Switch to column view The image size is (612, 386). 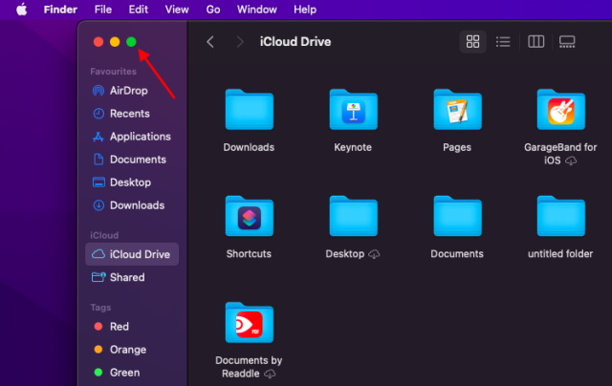536,42
